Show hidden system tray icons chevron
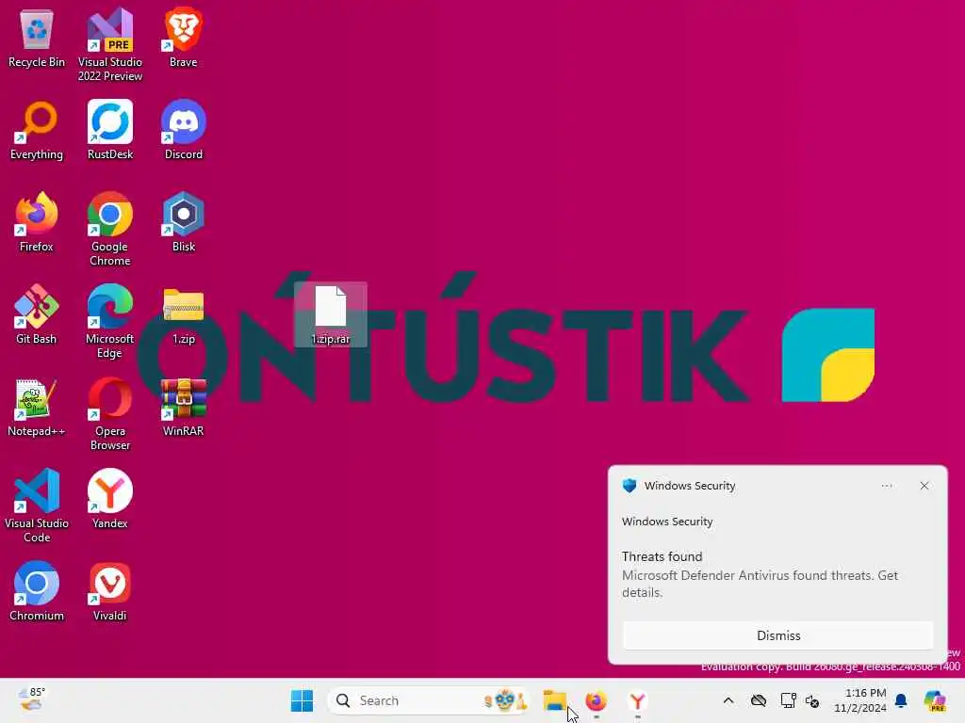 click(728, 700)
